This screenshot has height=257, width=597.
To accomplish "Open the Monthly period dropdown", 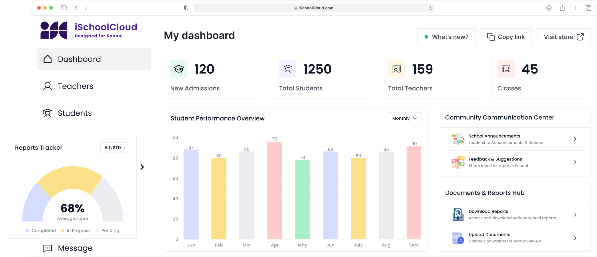I will pos(404,118).
